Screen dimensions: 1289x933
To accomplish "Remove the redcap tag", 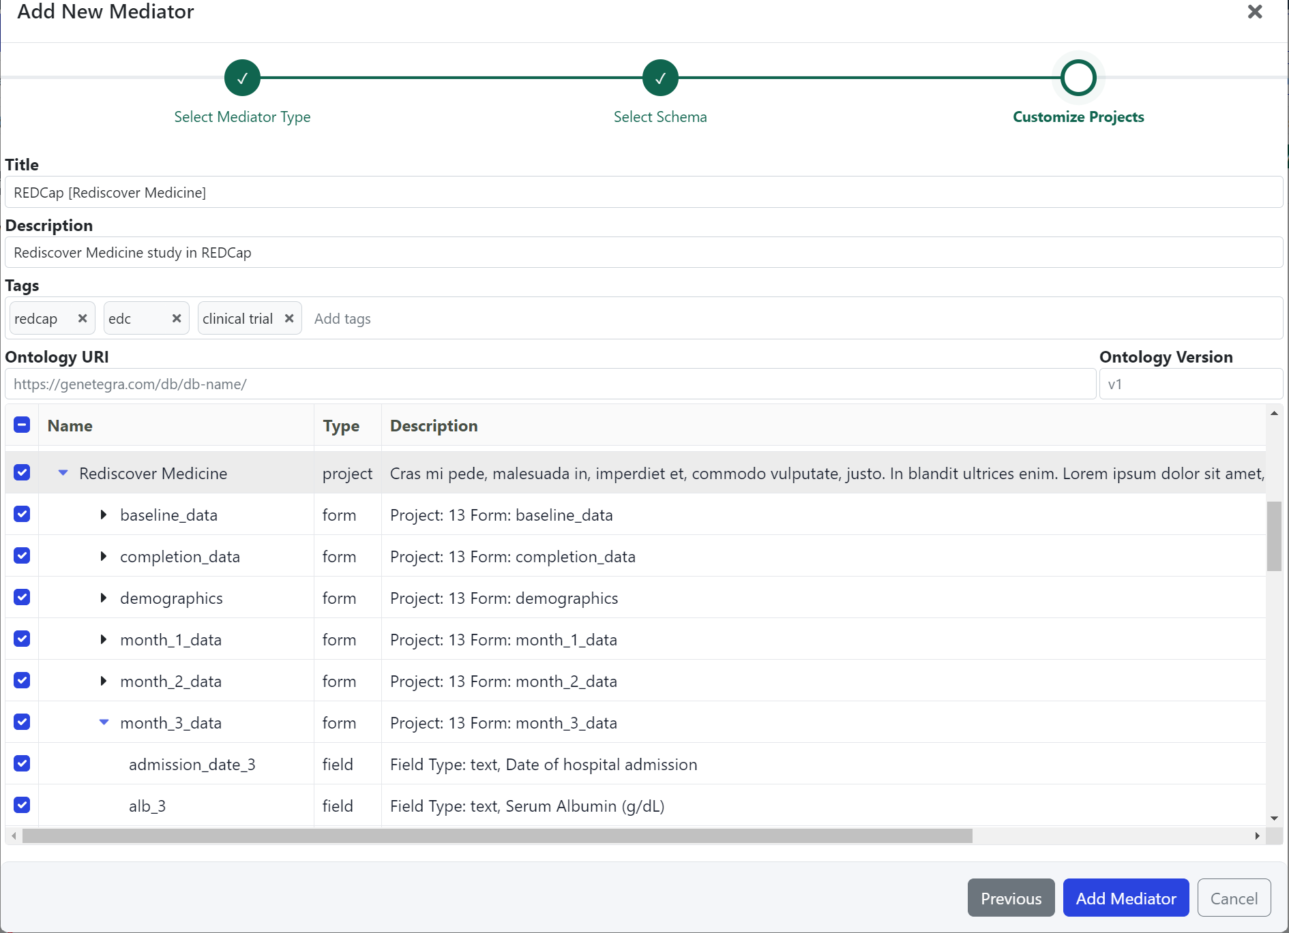I will click(83, 318).
